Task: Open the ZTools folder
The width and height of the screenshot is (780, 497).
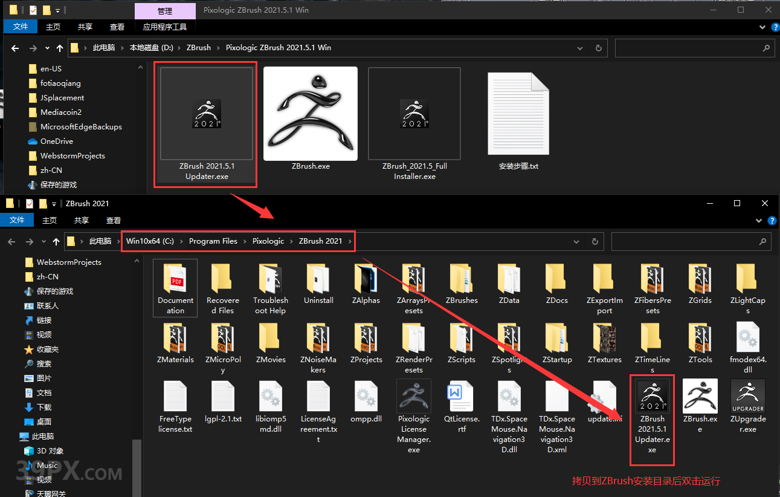Action: click(700, 343)
